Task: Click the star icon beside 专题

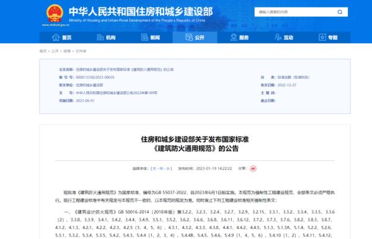Action: pyautogui.click(x=322, y=37)
